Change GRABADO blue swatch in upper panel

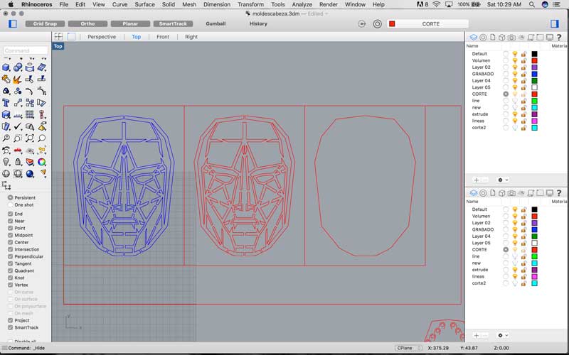(x=534, y=74)
